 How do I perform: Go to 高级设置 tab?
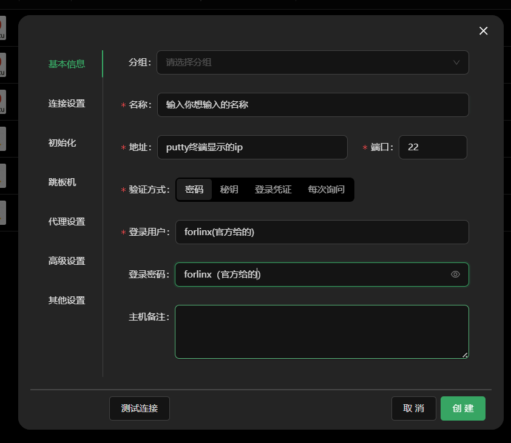coord(67,261)
